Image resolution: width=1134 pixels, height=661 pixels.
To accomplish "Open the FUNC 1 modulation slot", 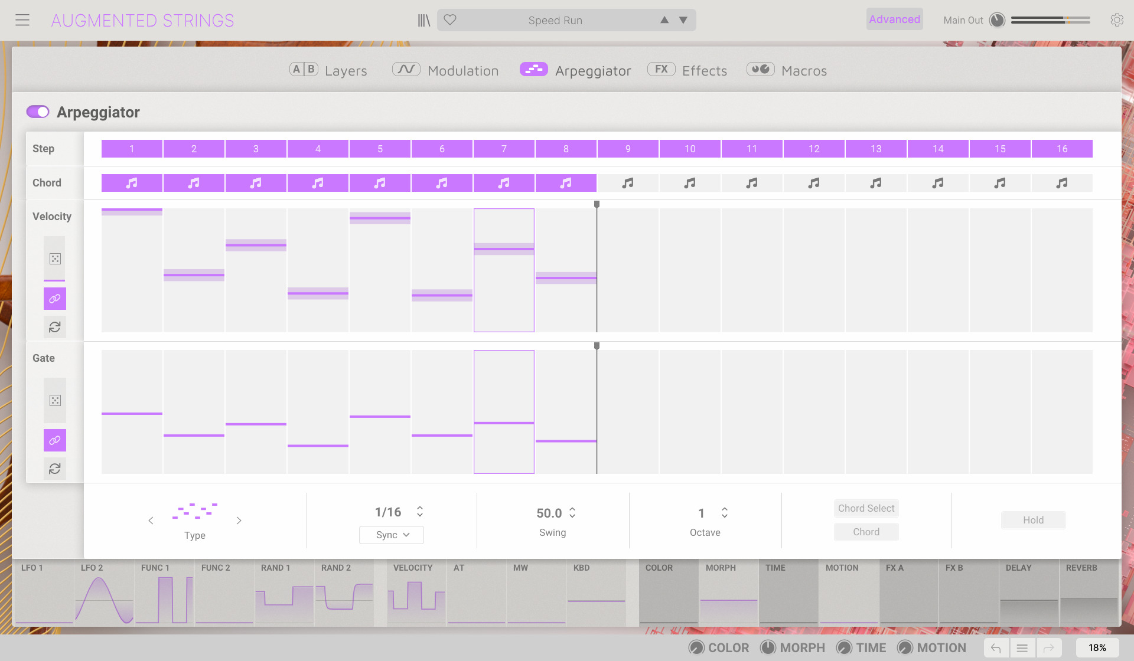I will point(164,593).
